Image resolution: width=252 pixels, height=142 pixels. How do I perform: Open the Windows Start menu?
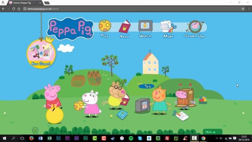point(4,138)
